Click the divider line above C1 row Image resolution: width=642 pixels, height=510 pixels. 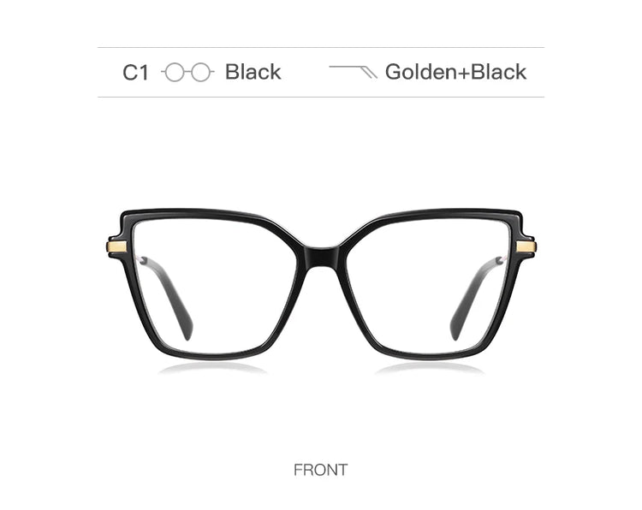coord(321,47)
